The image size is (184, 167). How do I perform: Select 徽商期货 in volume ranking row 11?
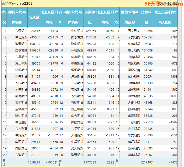tap(21, 96)
